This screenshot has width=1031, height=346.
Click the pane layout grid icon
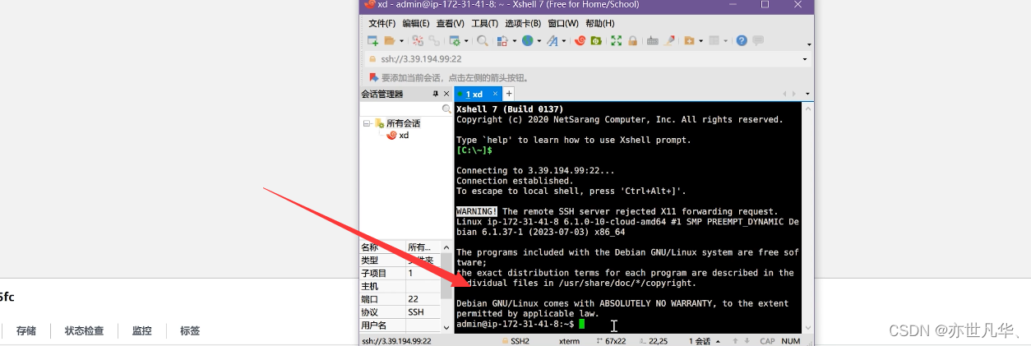point(714,40)
